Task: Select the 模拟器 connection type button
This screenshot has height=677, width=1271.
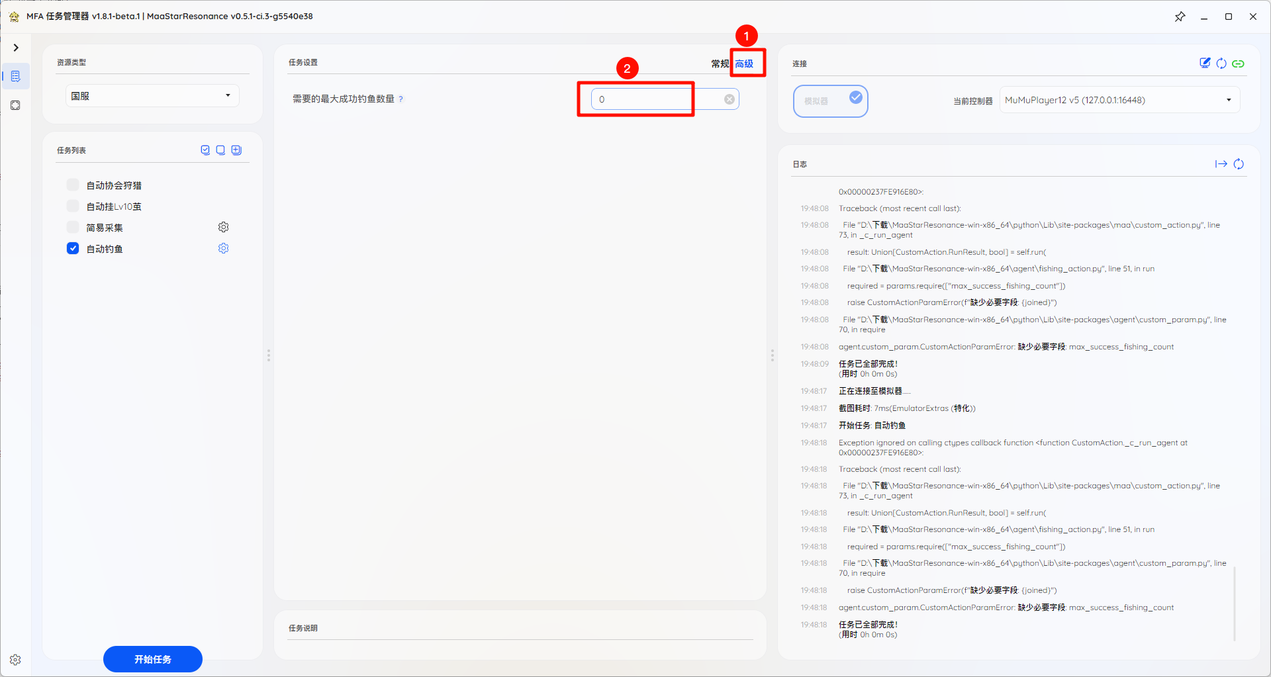Action: pyautogui.click(x=830, y=101)
